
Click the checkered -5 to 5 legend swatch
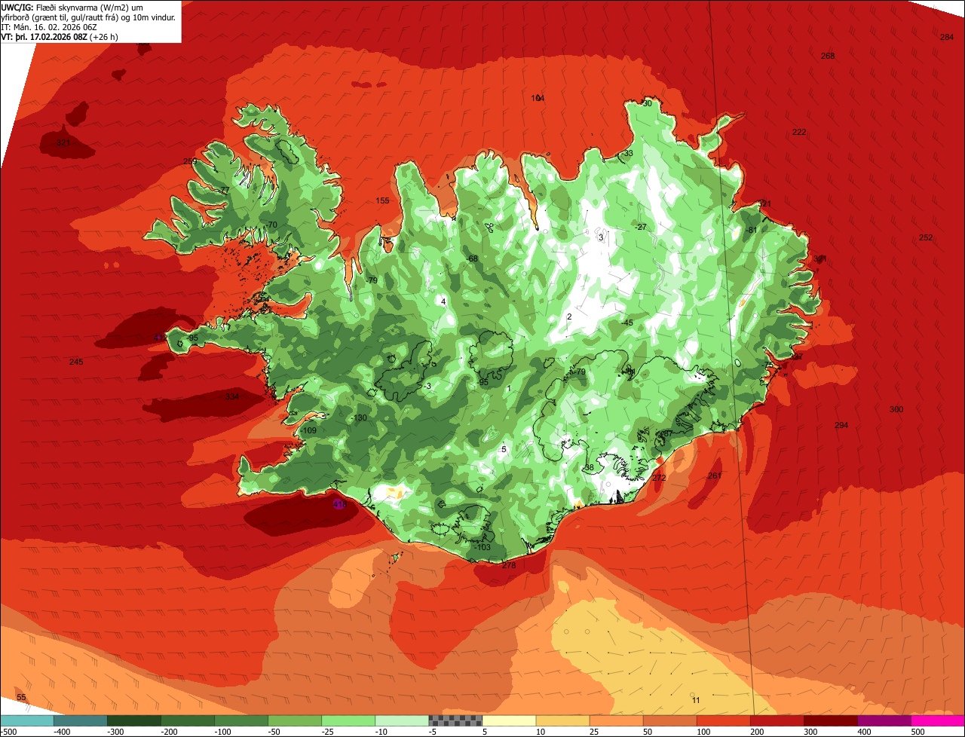pyautogui.click(x=455, y=720)
